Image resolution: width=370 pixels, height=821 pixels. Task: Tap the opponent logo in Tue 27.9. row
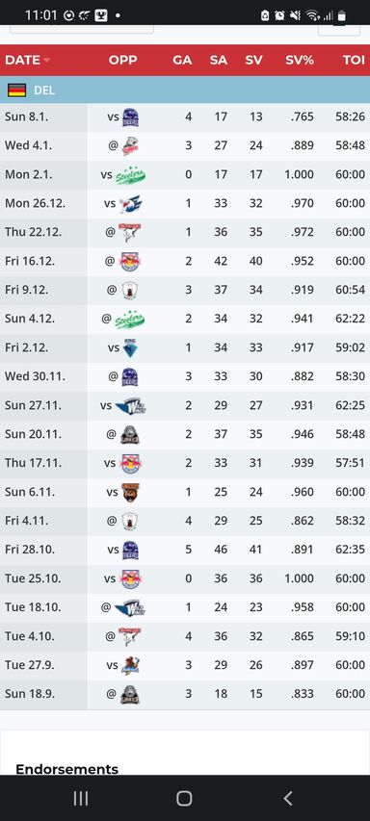[130, 665]
